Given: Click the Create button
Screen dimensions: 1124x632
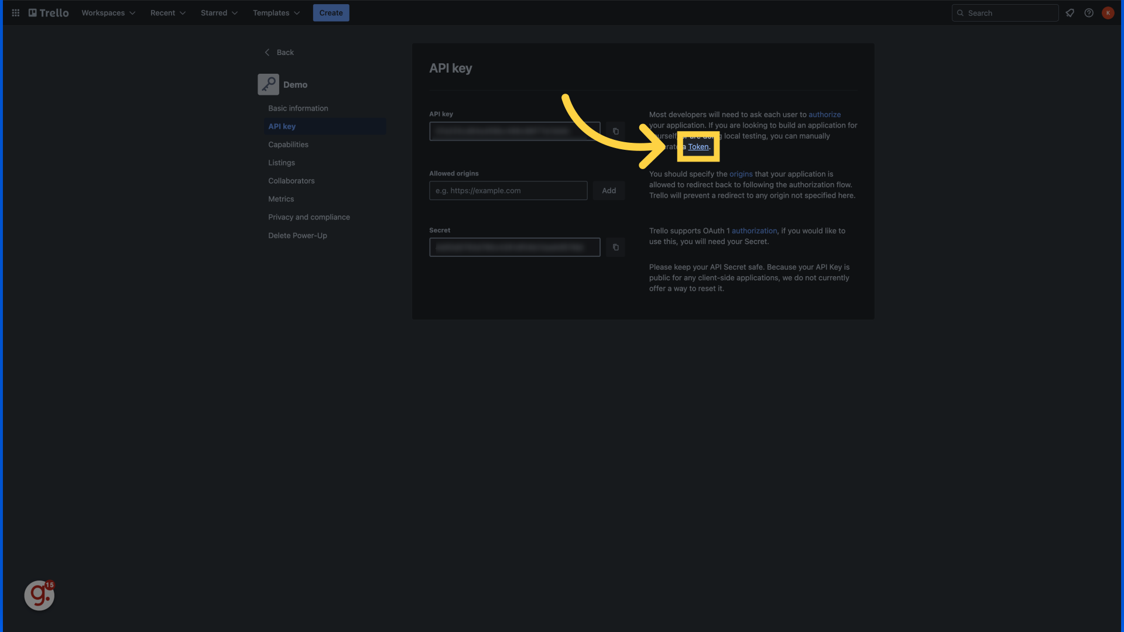Looking at the screenshot, I should [331, 13].
